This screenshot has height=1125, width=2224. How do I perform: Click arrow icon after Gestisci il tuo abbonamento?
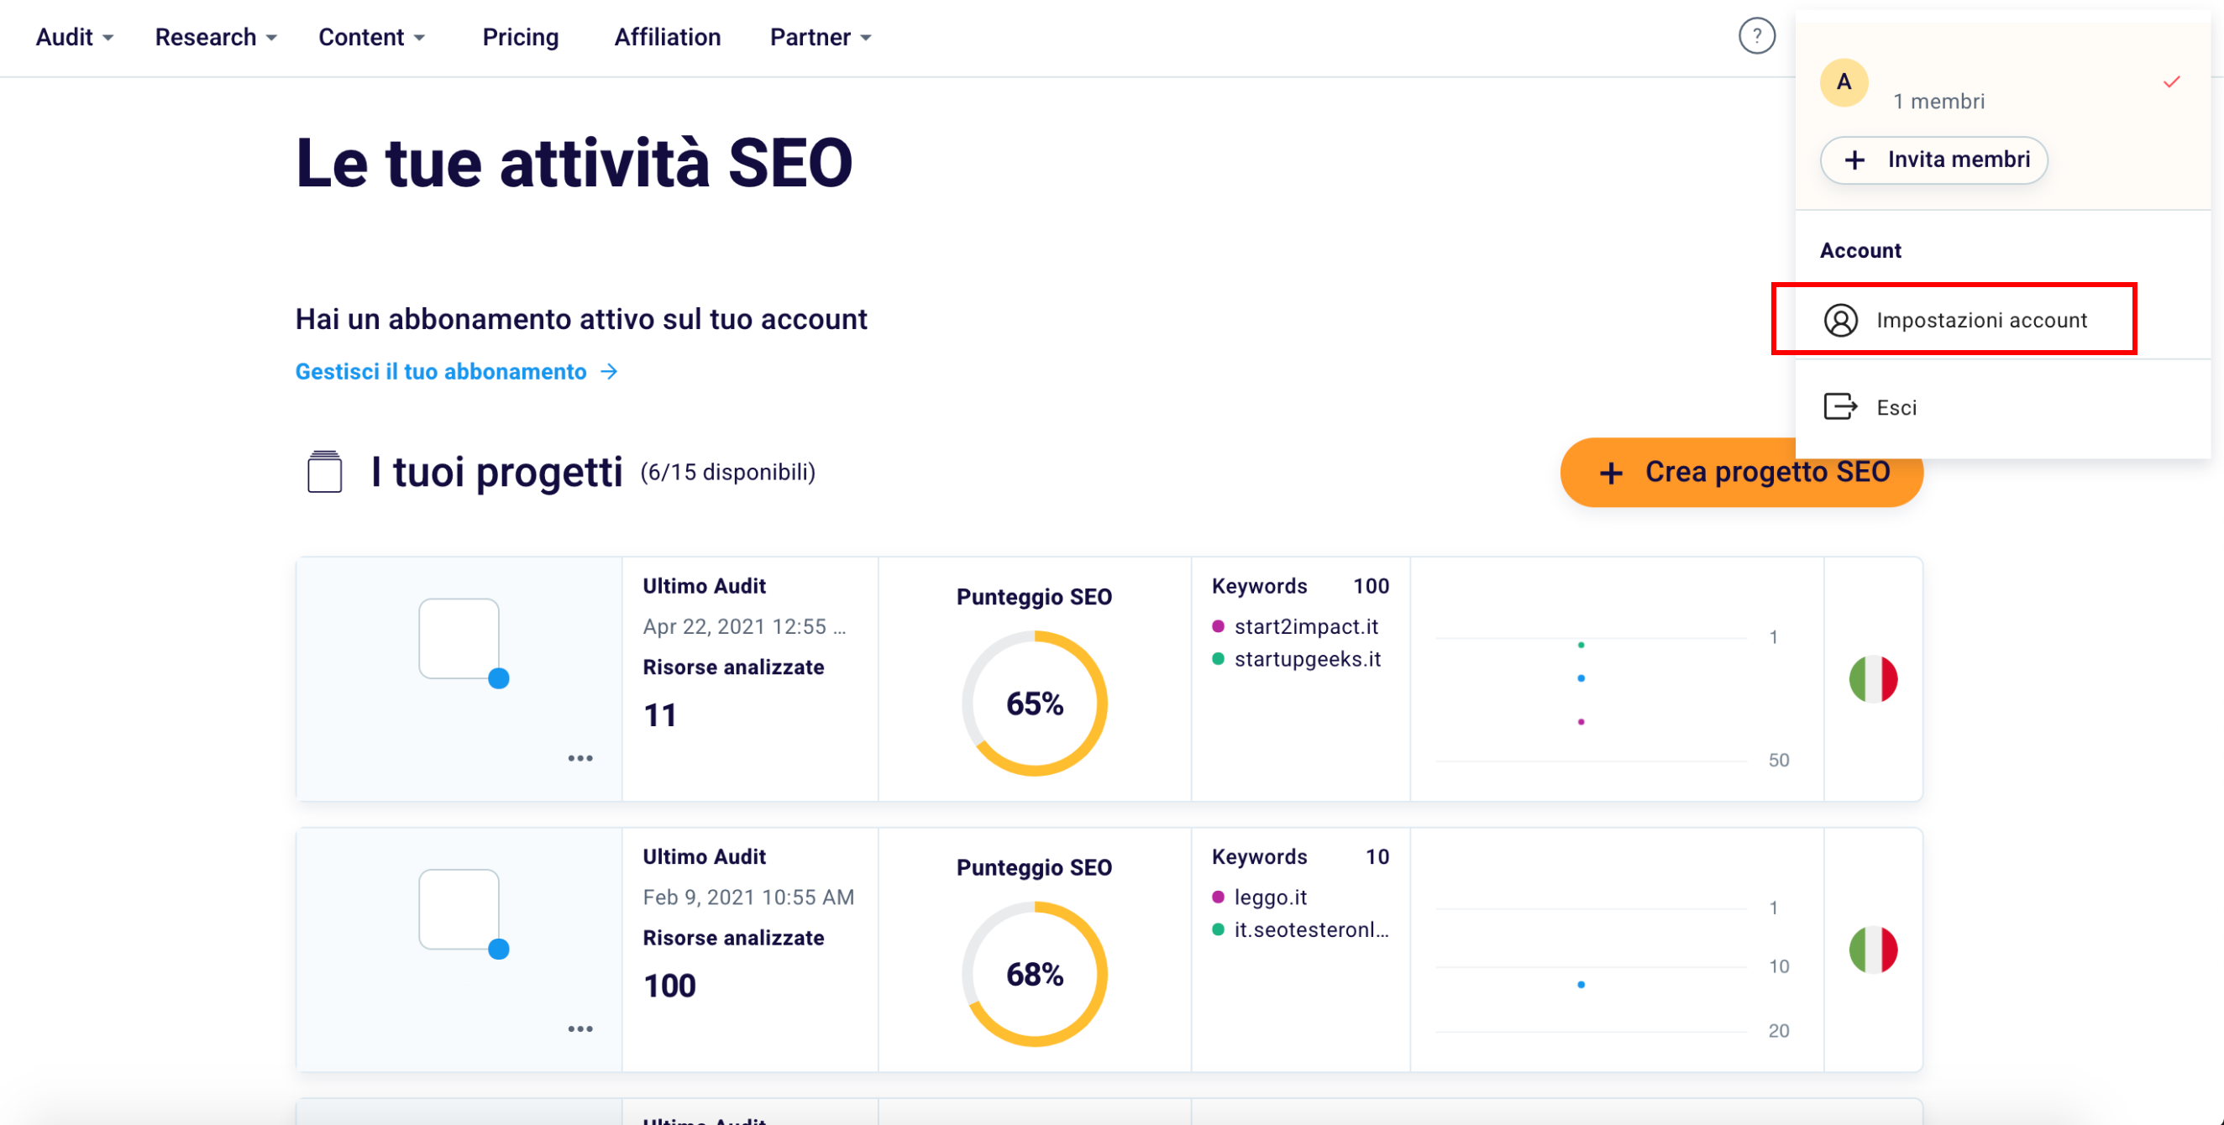pyautogui.click(x=610, y=372)
